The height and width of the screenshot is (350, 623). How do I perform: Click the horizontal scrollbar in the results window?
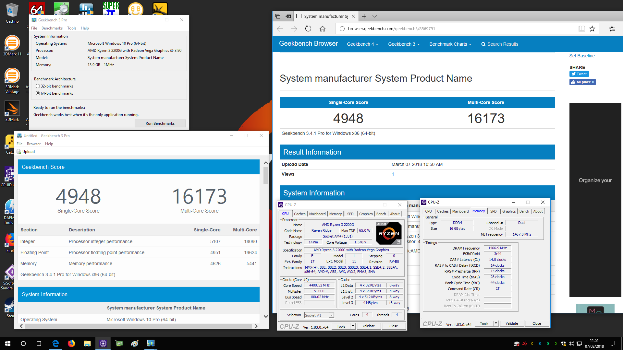coord(139,326)
